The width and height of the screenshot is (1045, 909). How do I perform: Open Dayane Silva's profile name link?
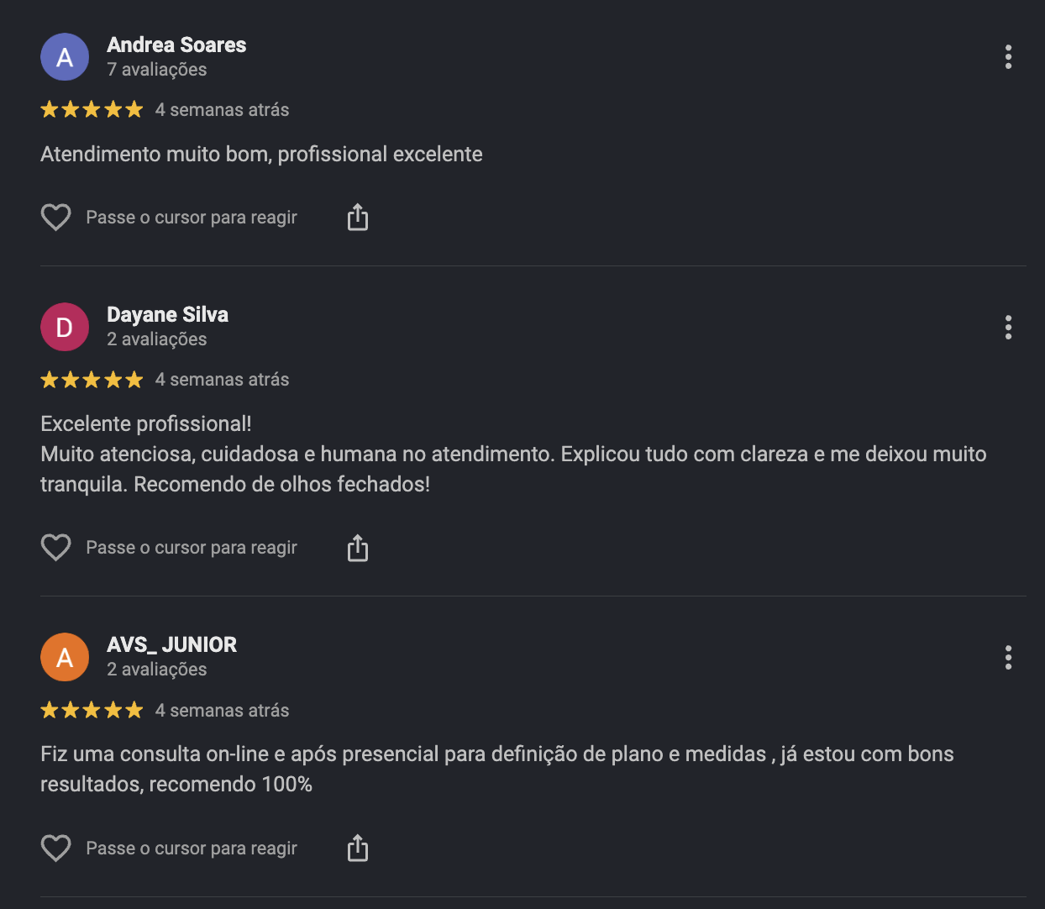167,314
